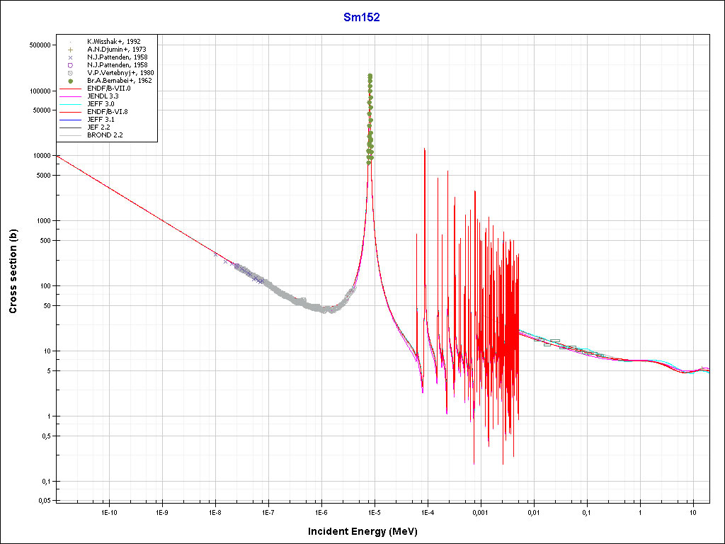The height and width of the screenshot is (544, 725).
Task: Click the 0,001 tick on the x-axis
Action: [480, 511]
